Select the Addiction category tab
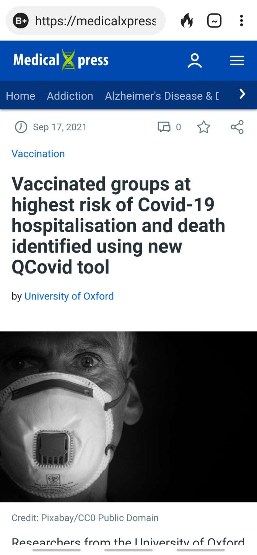Image resolution: width=257 pixels, height=555 pixels. [70, 96]
